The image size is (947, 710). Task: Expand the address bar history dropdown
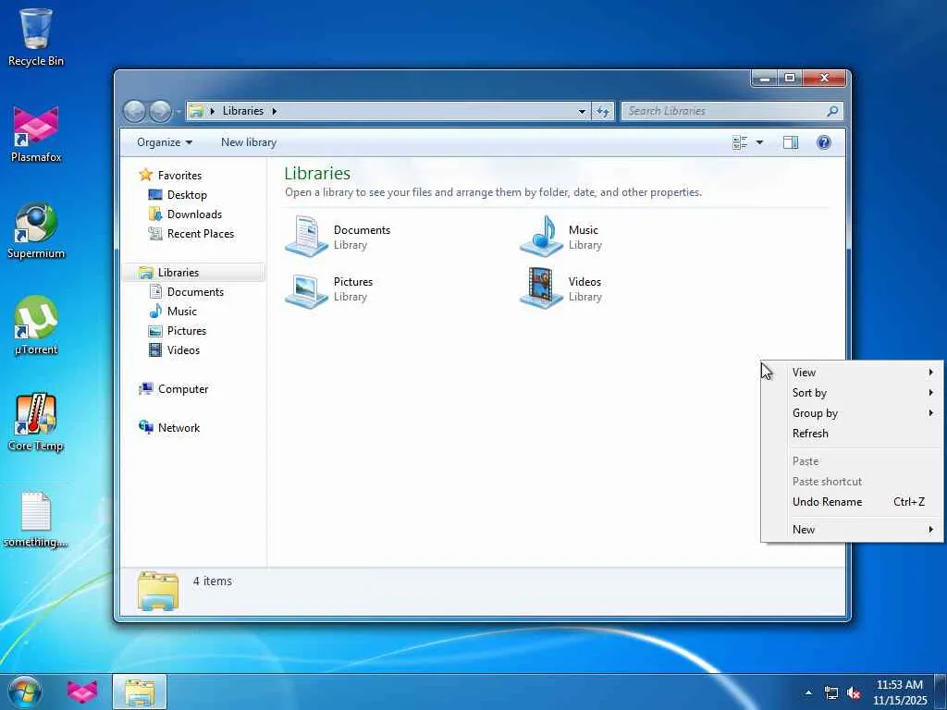pyautogui.click(x=582, y=111)
